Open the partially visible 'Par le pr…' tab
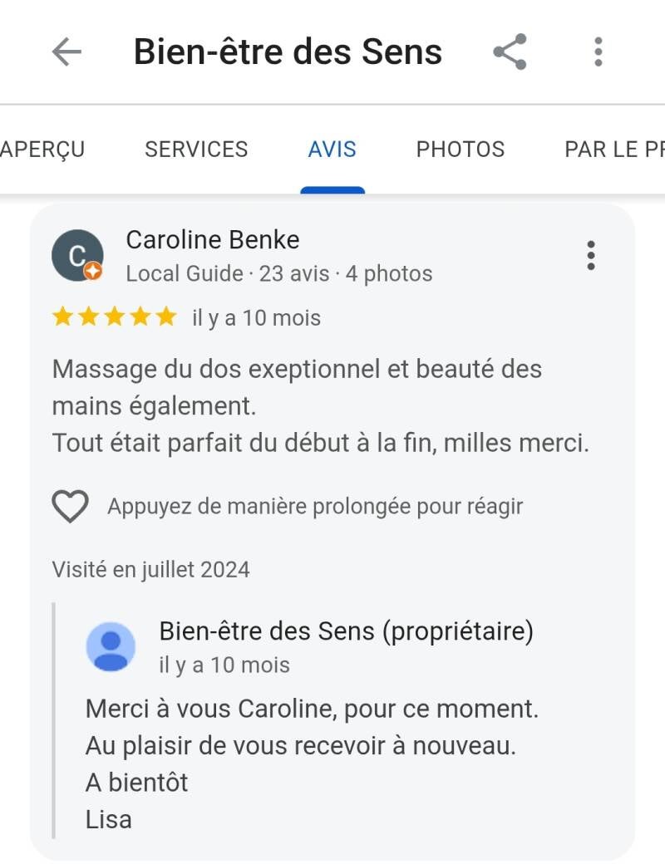This screenshot has height=864, width=665. click(x=613, y=150)
